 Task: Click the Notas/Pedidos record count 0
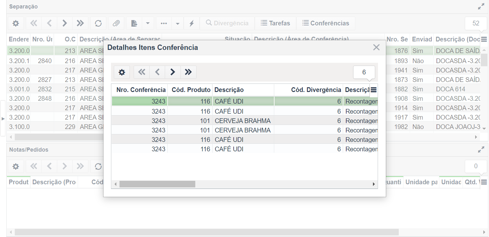click(476, 166)
